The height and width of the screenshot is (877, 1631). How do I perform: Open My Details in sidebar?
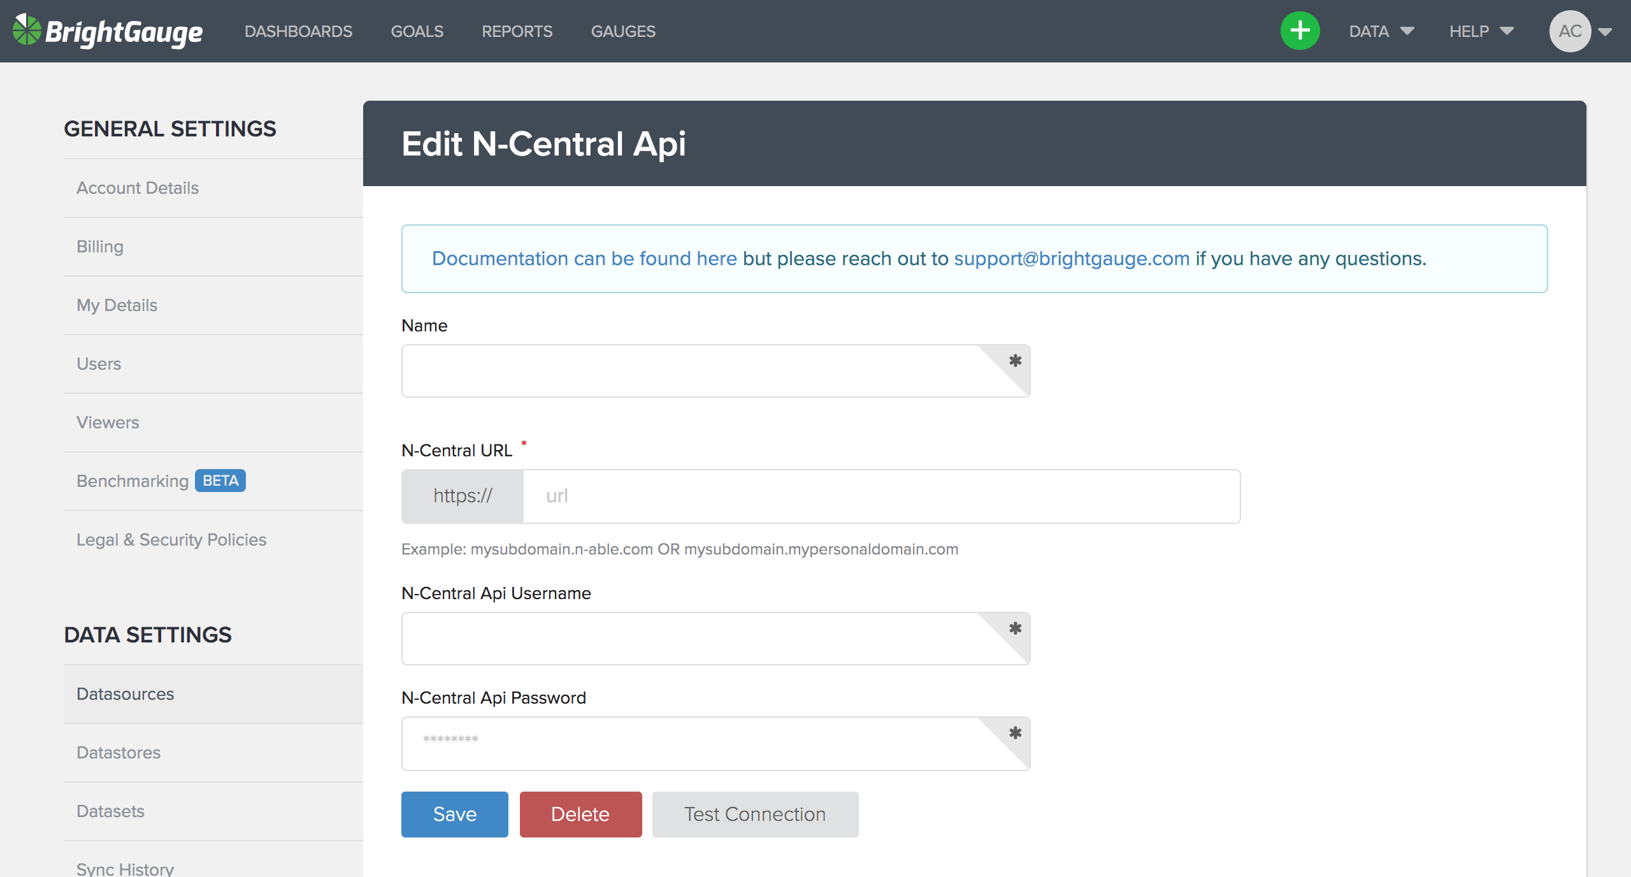pos(213,305)
